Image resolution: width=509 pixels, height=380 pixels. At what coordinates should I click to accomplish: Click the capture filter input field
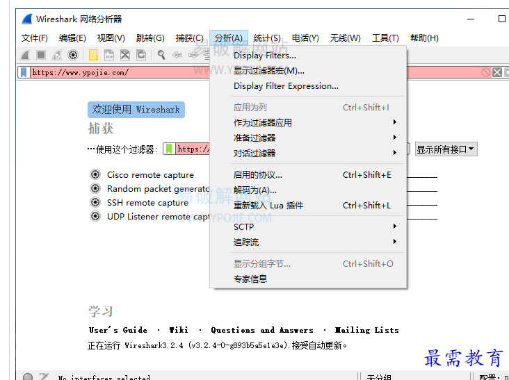coord(193,149)
